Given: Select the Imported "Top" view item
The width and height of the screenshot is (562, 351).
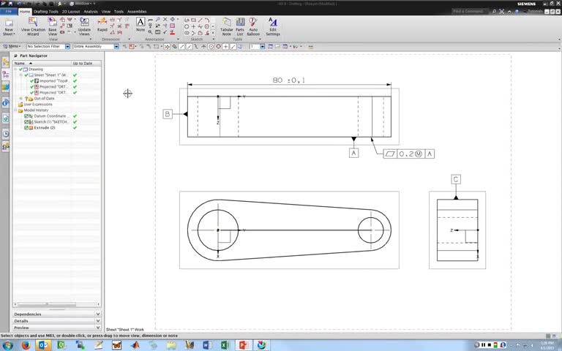Looking at the screenshot, I should coord(53,81).
